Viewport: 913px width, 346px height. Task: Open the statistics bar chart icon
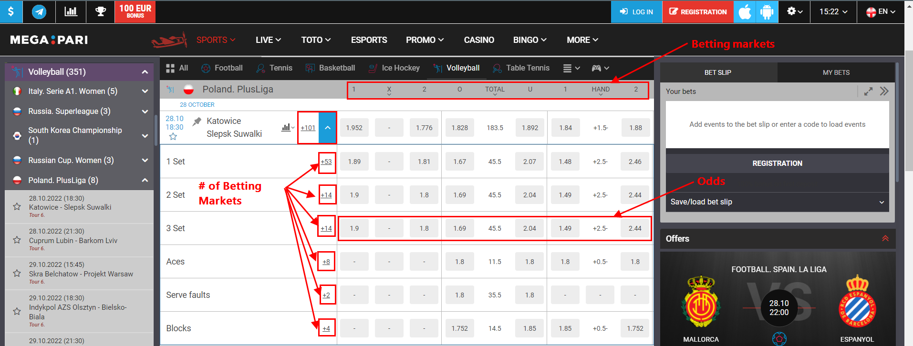click(71, 11)
